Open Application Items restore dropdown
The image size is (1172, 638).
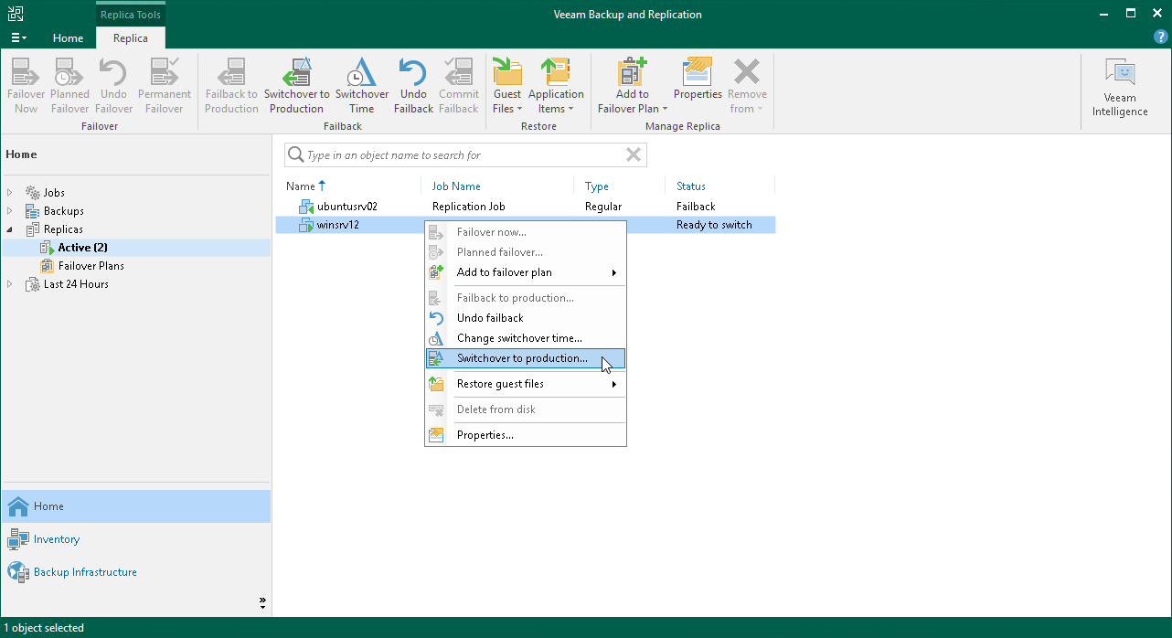coord(556,86)
